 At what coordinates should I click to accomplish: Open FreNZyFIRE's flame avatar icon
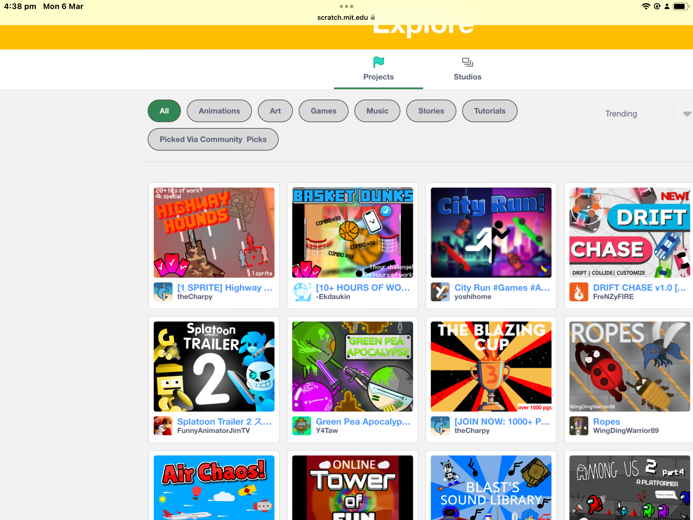point(579,292)
